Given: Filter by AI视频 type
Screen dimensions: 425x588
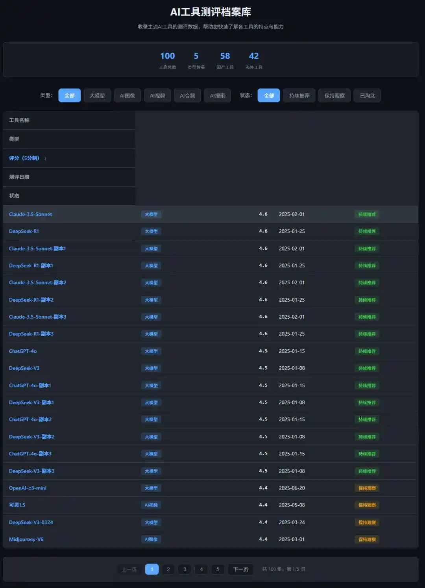Looking at the screenshot, I should pos(157,95).
